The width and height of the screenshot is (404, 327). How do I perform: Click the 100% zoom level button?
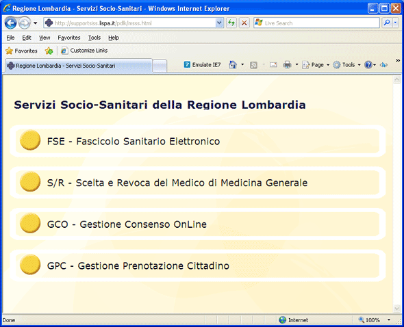369,320
